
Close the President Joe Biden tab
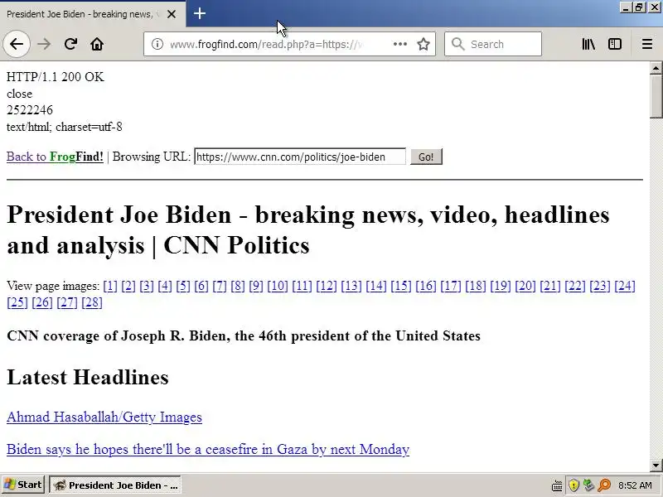click(x=172, y=14)
